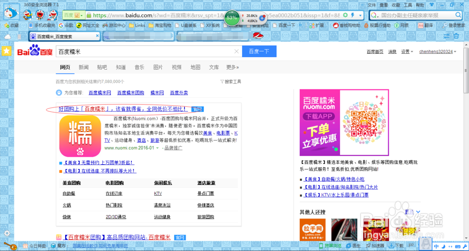This screenshot has height=251, width=469.
Task: Open the 文件 menu
Action: [x=372, y=5]
